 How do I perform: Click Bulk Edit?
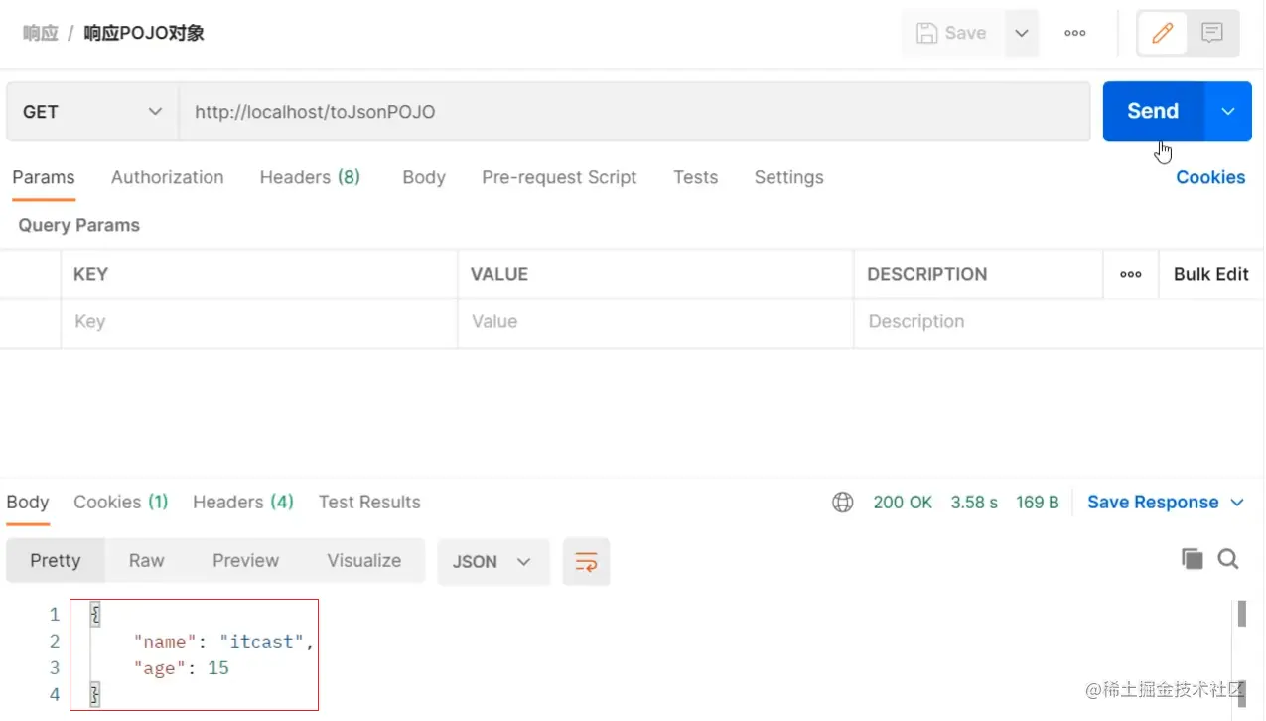pos(1210,274)
